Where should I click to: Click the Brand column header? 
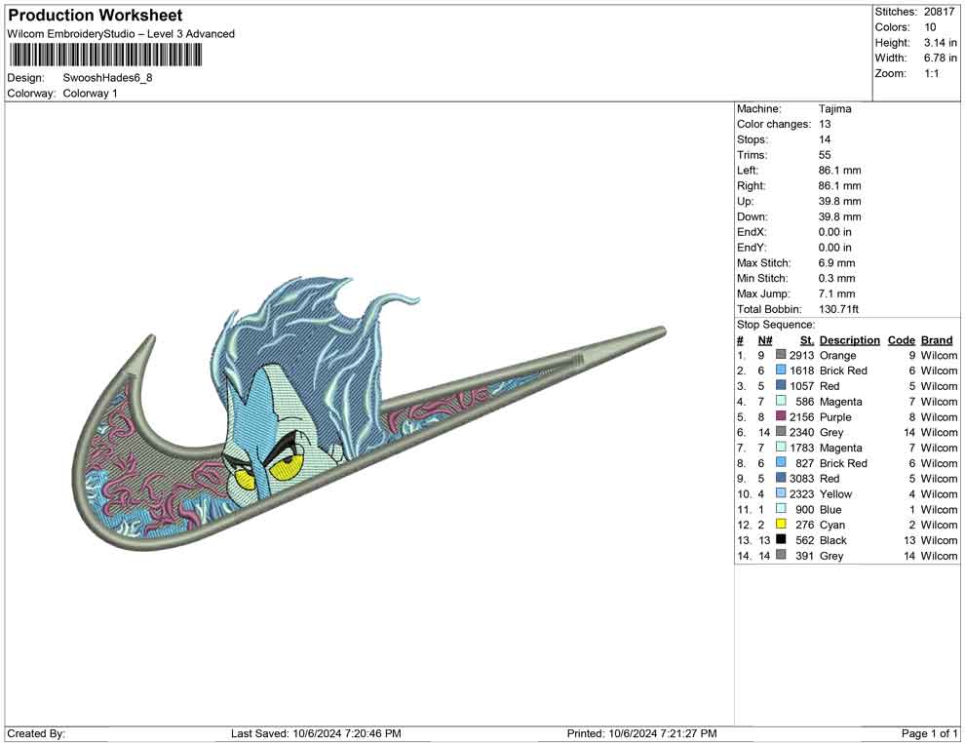tap(937, 340)
